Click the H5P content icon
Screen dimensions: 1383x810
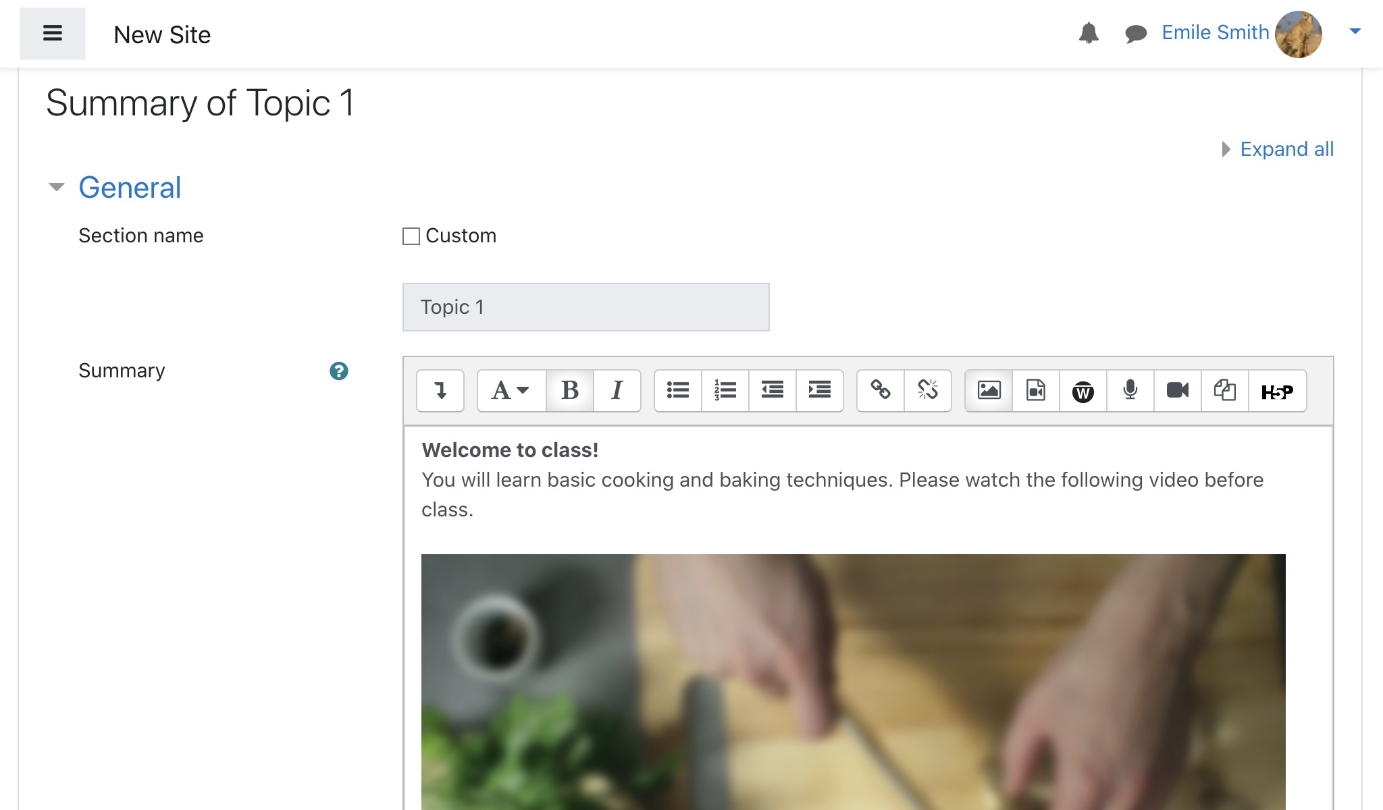[1278, 389]
